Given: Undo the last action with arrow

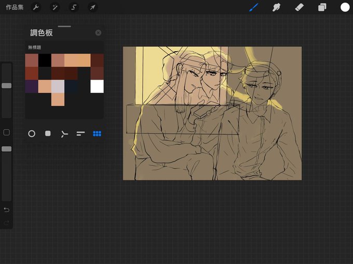Looking at the screenshot, I should pyautogui.click(x=7, y=210).
